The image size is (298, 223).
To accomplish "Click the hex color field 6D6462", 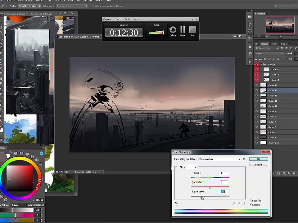I will point(39,200).
